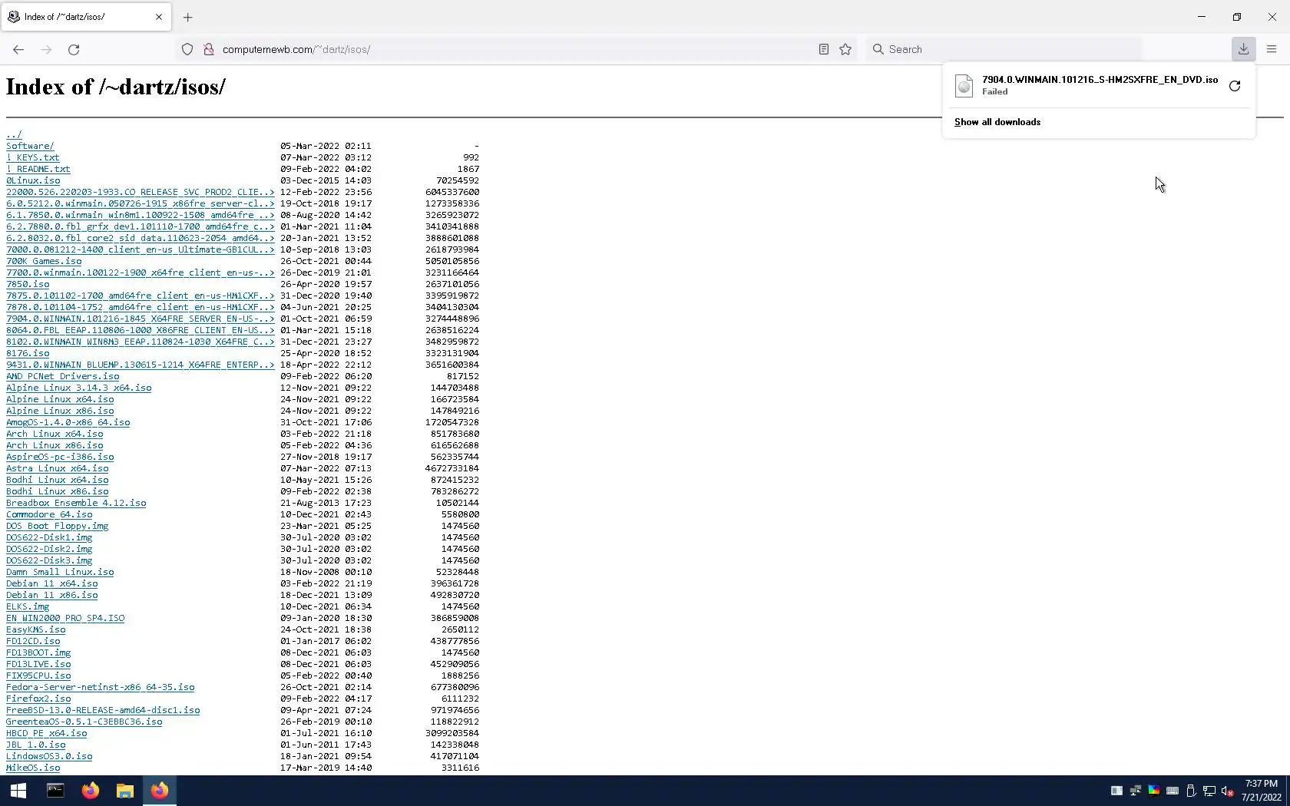Click the Forward navigation arrow
1290x806 pixels.
click(46, 49)
